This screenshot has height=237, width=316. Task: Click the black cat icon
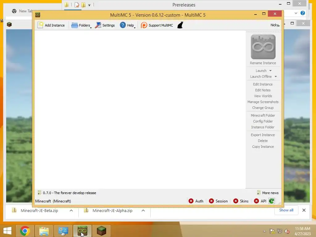(180, 25)
